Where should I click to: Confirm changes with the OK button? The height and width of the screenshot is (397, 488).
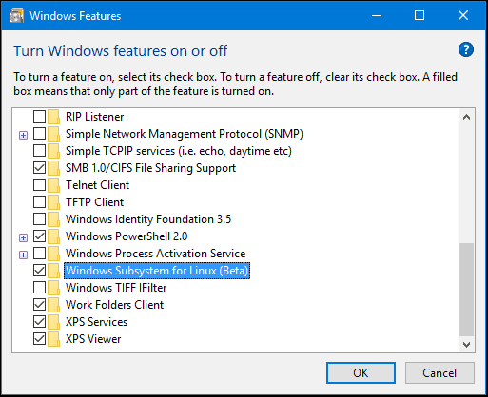[361, 373]
